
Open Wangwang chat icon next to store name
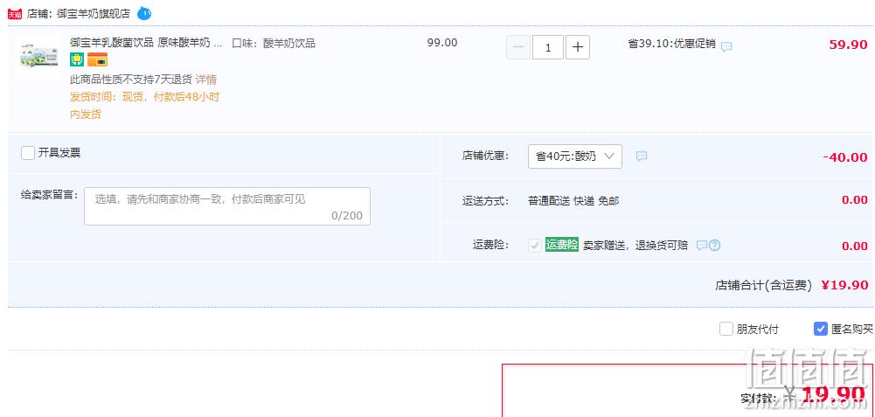[144, 13]
